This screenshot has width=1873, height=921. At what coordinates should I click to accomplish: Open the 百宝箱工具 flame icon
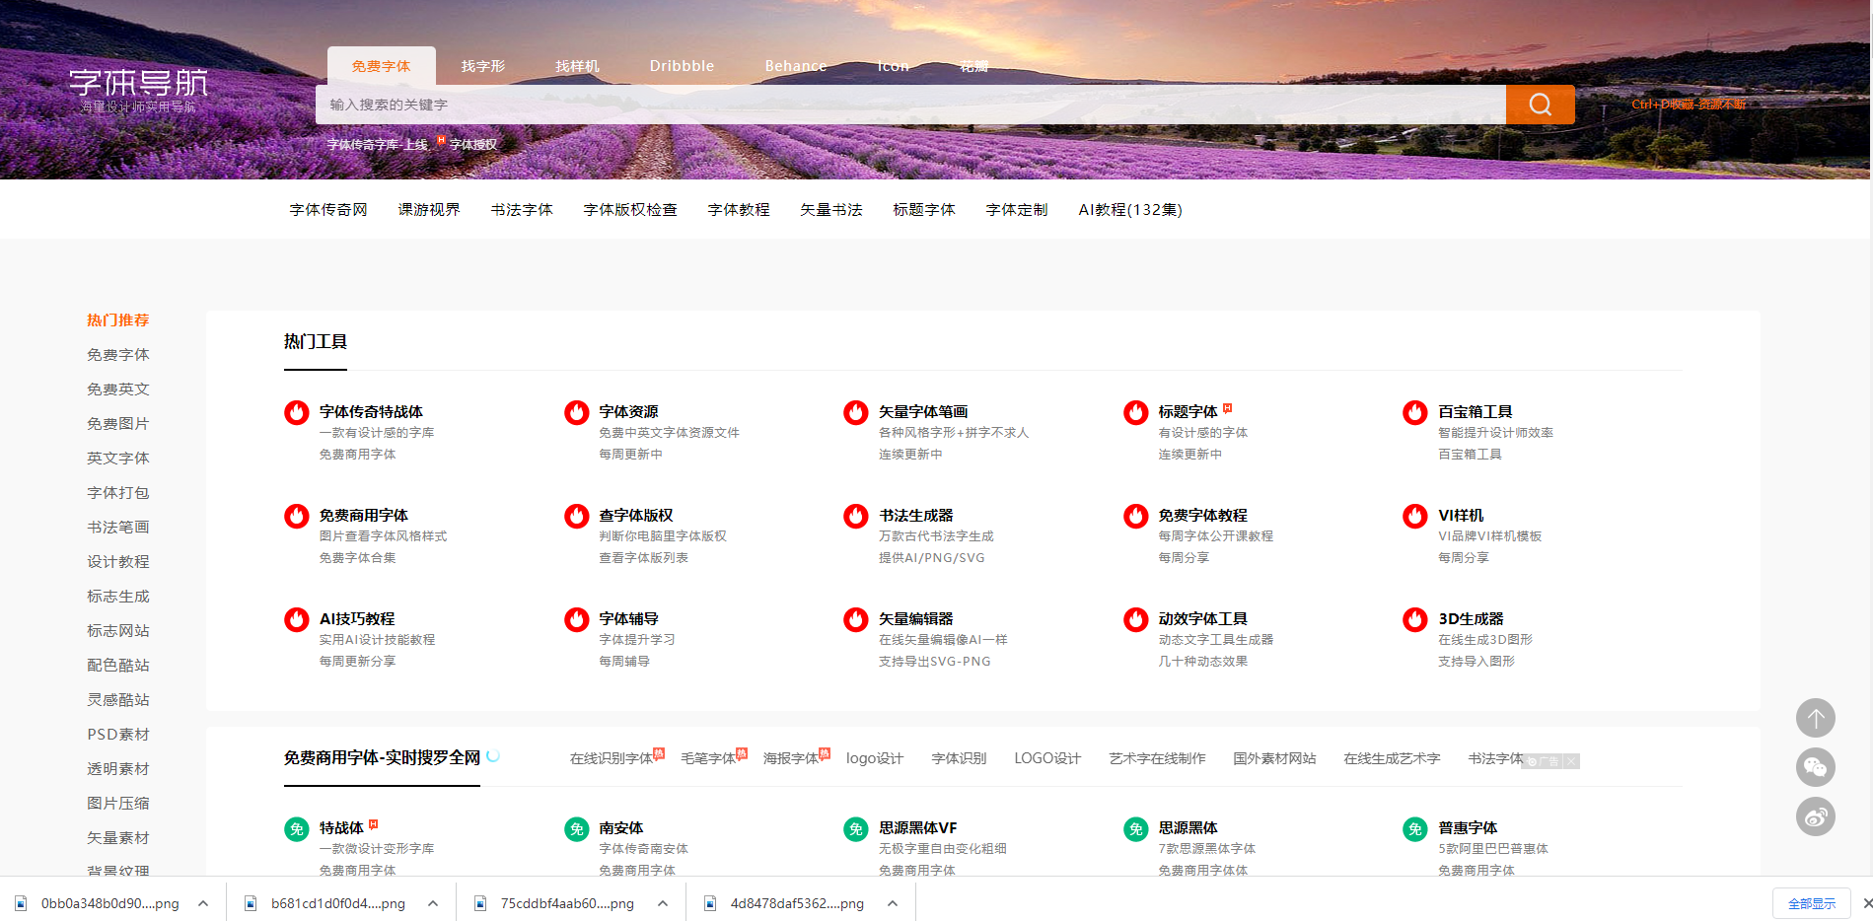click(1415, 412)
